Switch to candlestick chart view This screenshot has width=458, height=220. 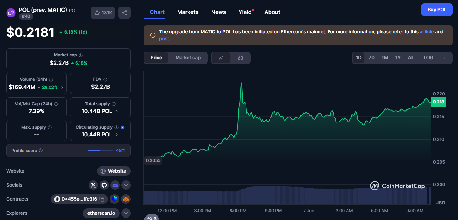click(x=240, y=58)
